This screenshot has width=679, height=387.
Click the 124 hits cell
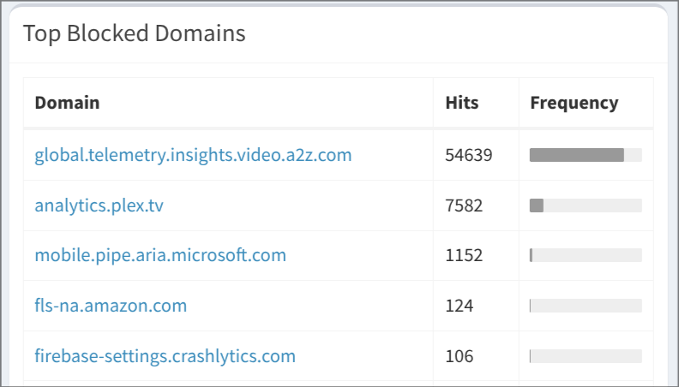click(x=460, y=306)
